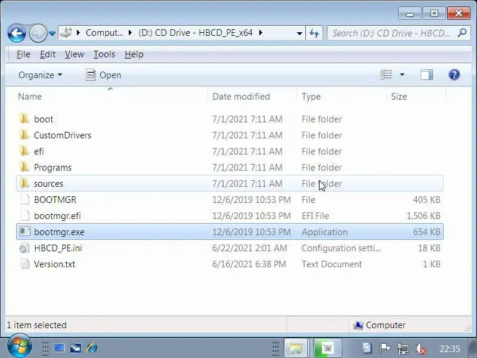The width and height of the screenshot is (477, 358).
Task: Click the Refresh button beside address bar
Action: coord(314,33)
